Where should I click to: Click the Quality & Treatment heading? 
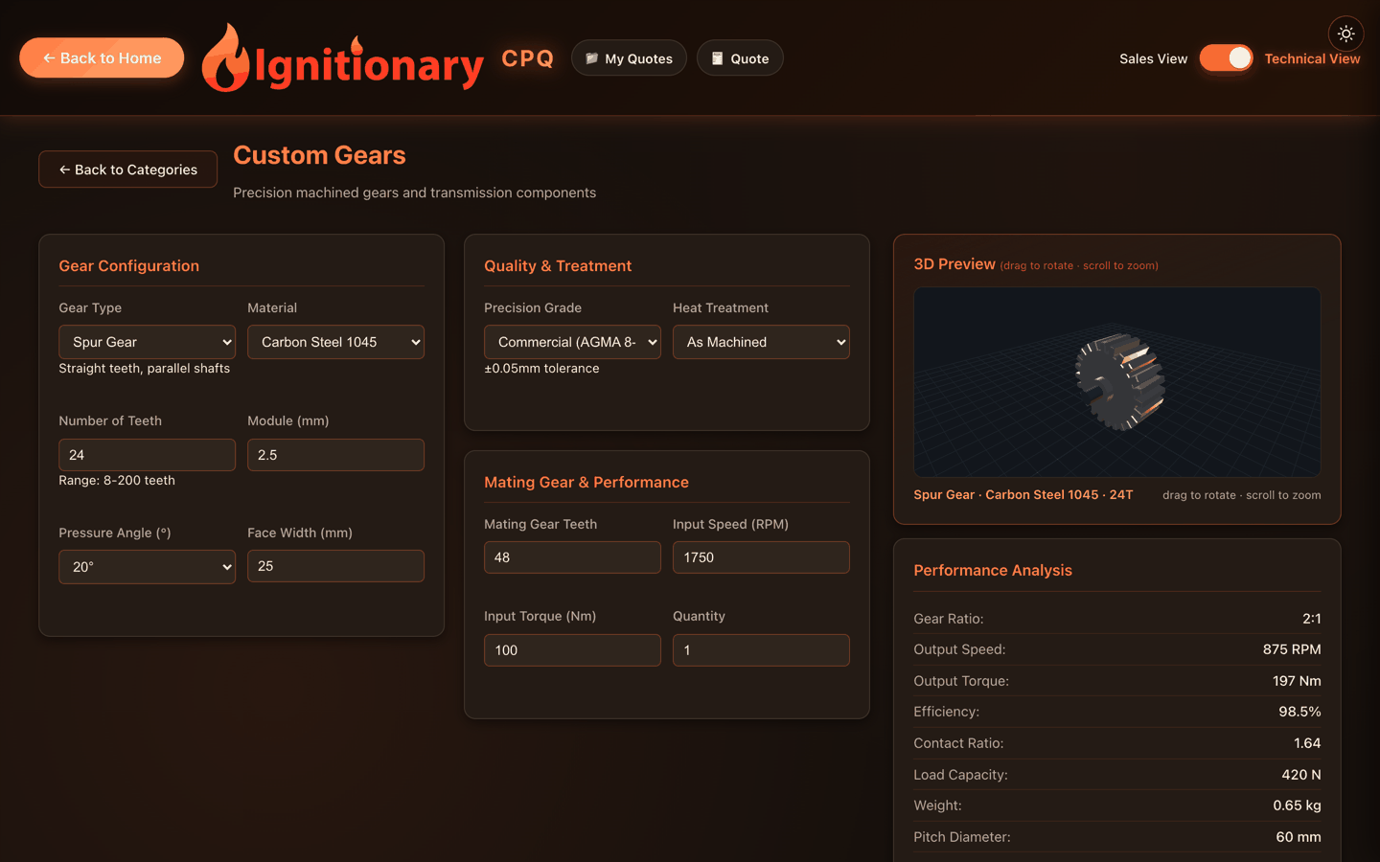[x=558, y=266]
